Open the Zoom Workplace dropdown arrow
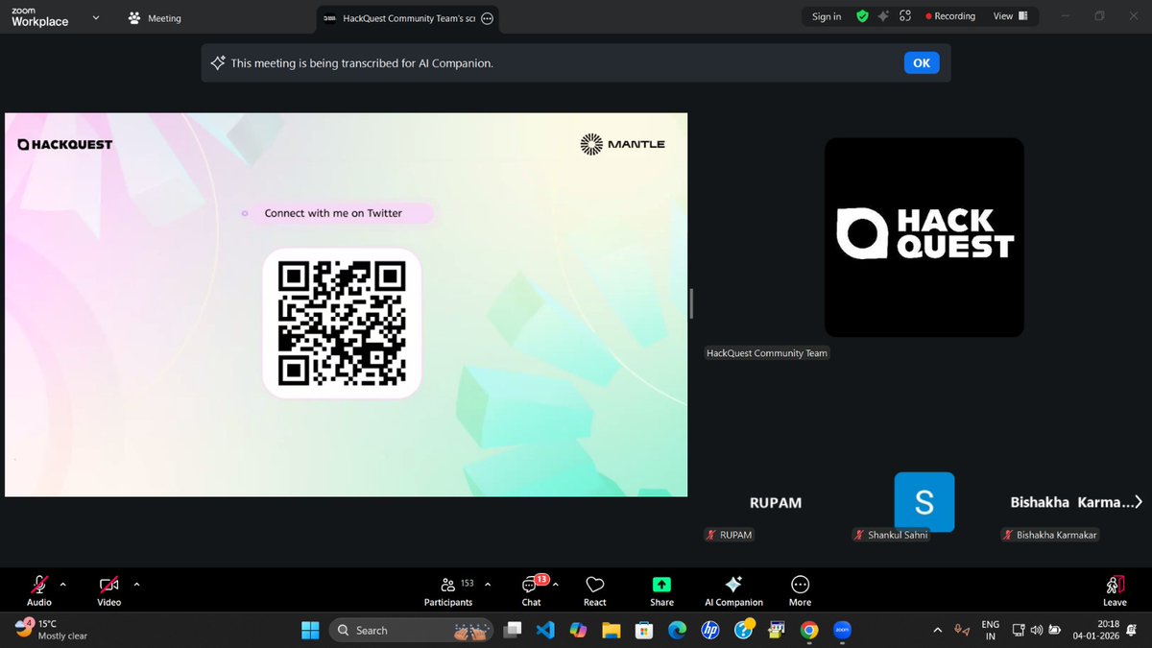The height and width of the screenshot is (648, 1152). coord(94,16)
